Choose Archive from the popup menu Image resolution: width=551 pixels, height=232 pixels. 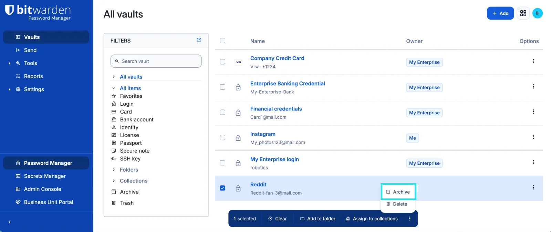pos(398,192)
